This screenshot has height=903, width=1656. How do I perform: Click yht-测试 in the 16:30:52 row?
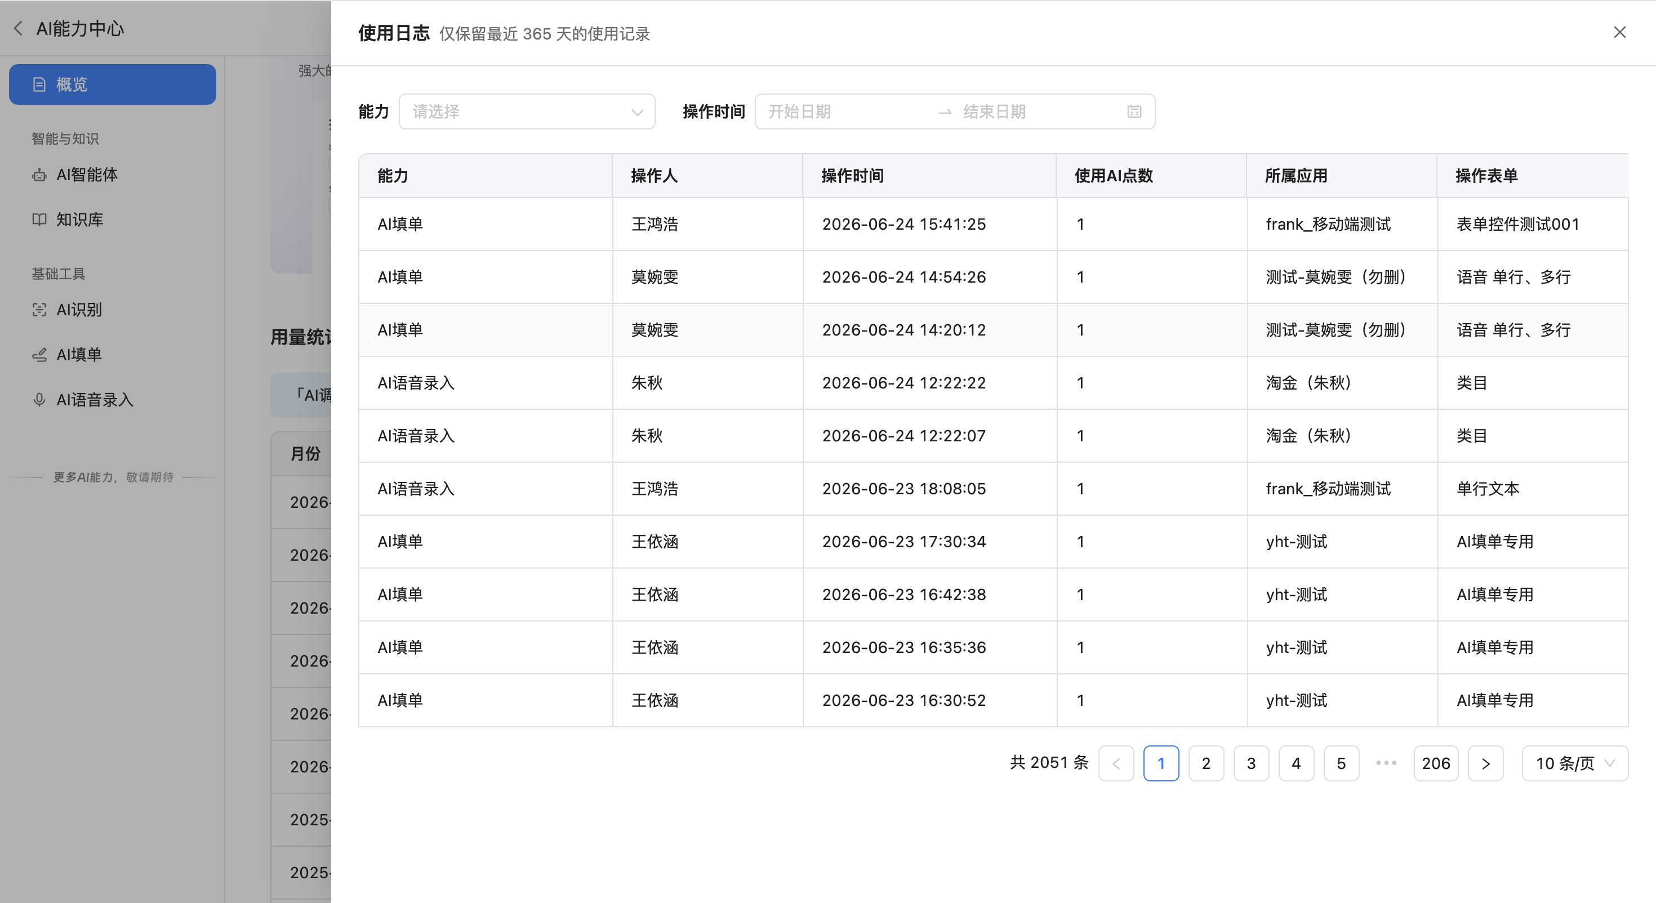(x=1297, y=700)
